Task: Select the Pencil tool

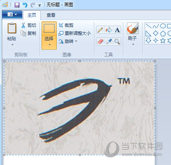Action: click(100, 30)
